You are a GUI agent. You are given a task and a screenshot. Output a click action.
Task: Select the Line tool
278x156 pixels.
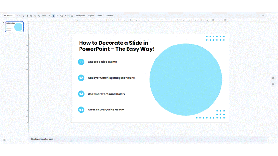click(x=66, y=16)
